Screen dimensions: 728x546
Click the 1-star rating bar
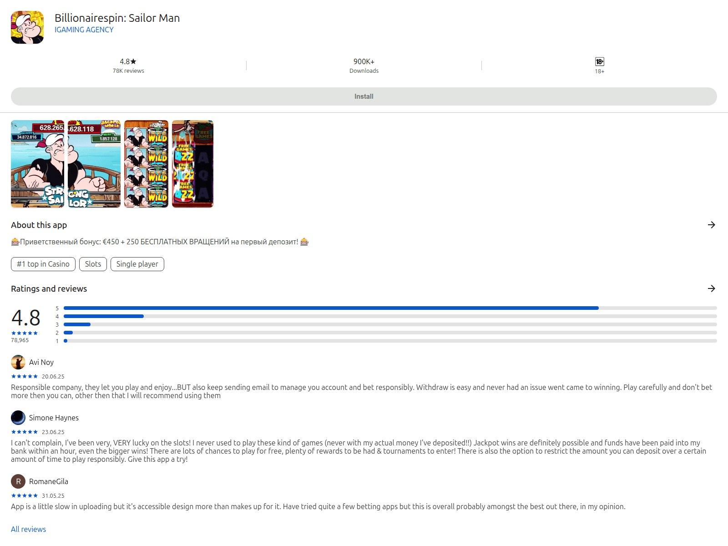point(390,341)
